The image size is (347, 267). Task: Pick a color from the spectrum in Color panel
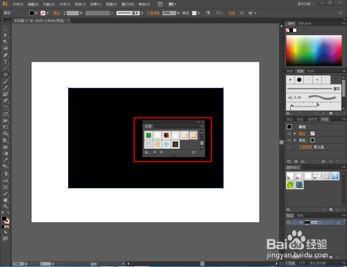click(x=314, y=50)
